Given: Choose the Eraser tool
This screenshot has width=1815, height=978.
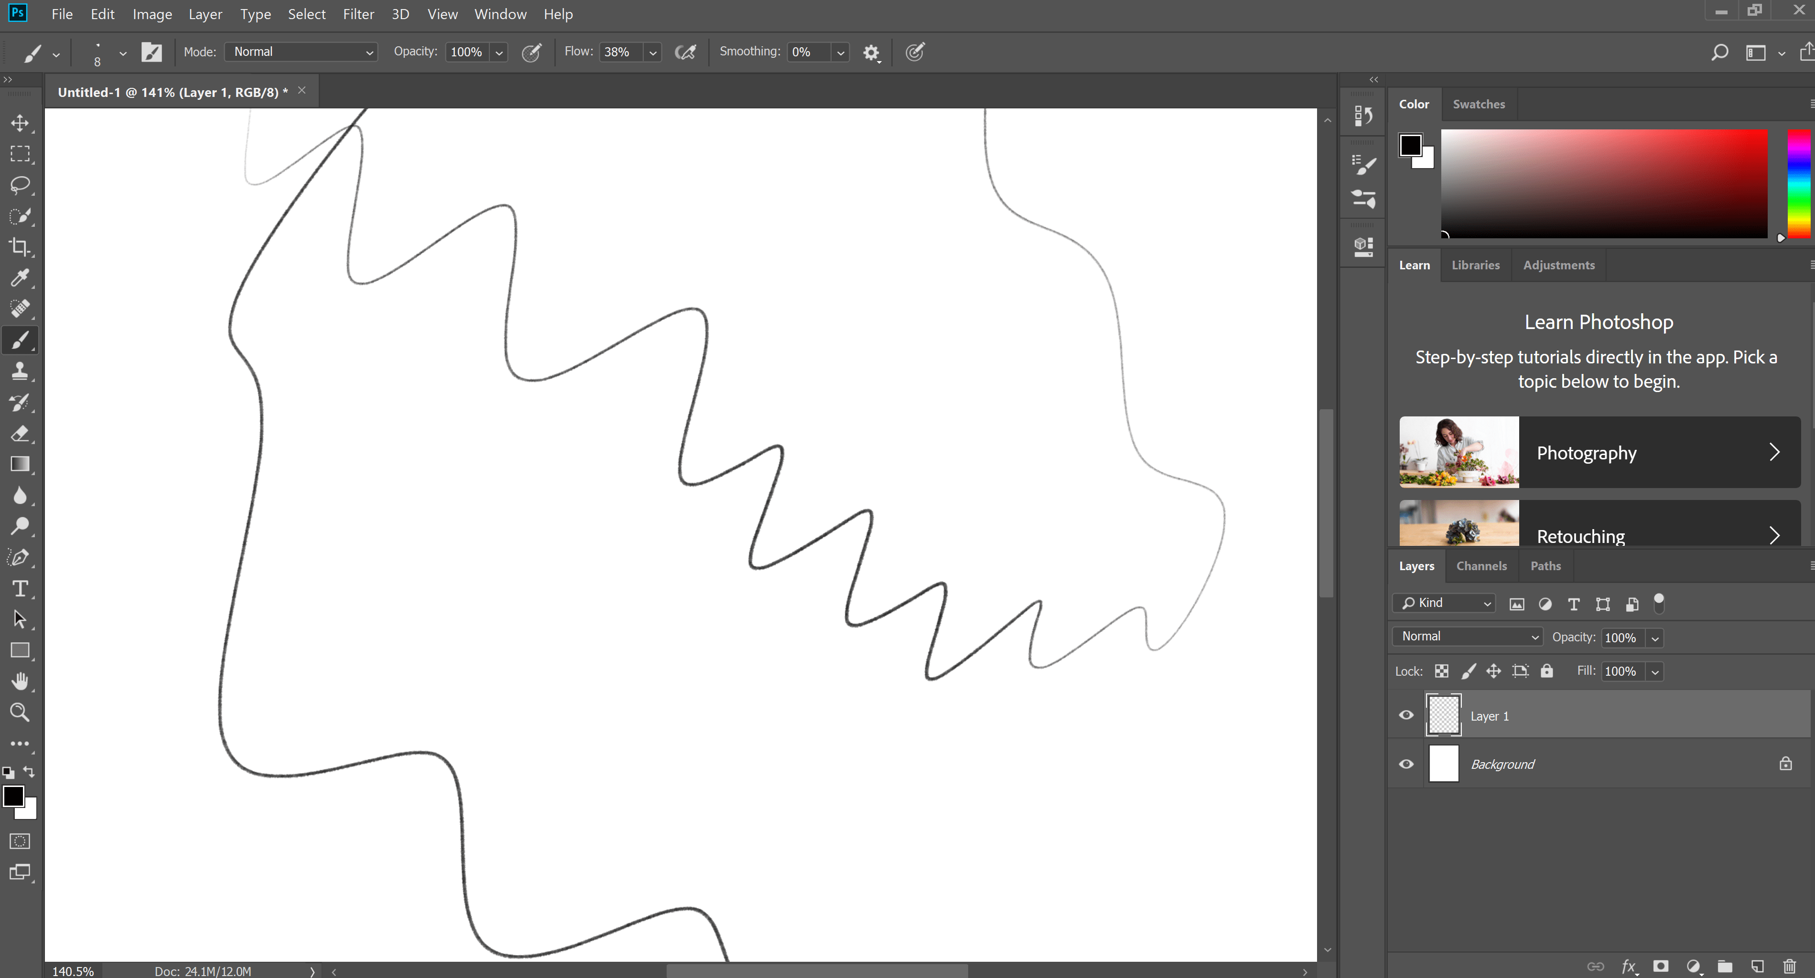Looking at the screenshot, I should (20, 433).
